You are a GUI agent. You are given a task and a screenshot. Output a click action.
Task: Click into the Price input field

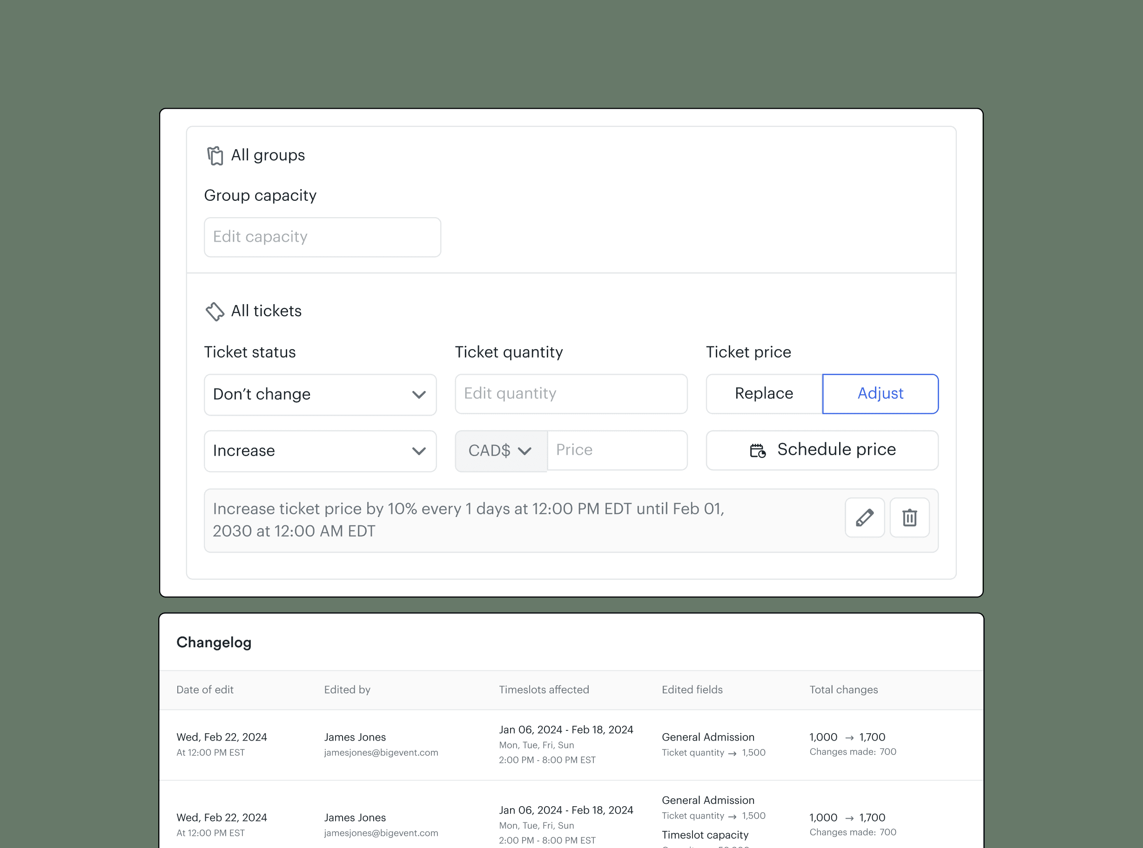click(x=617, y=450)
